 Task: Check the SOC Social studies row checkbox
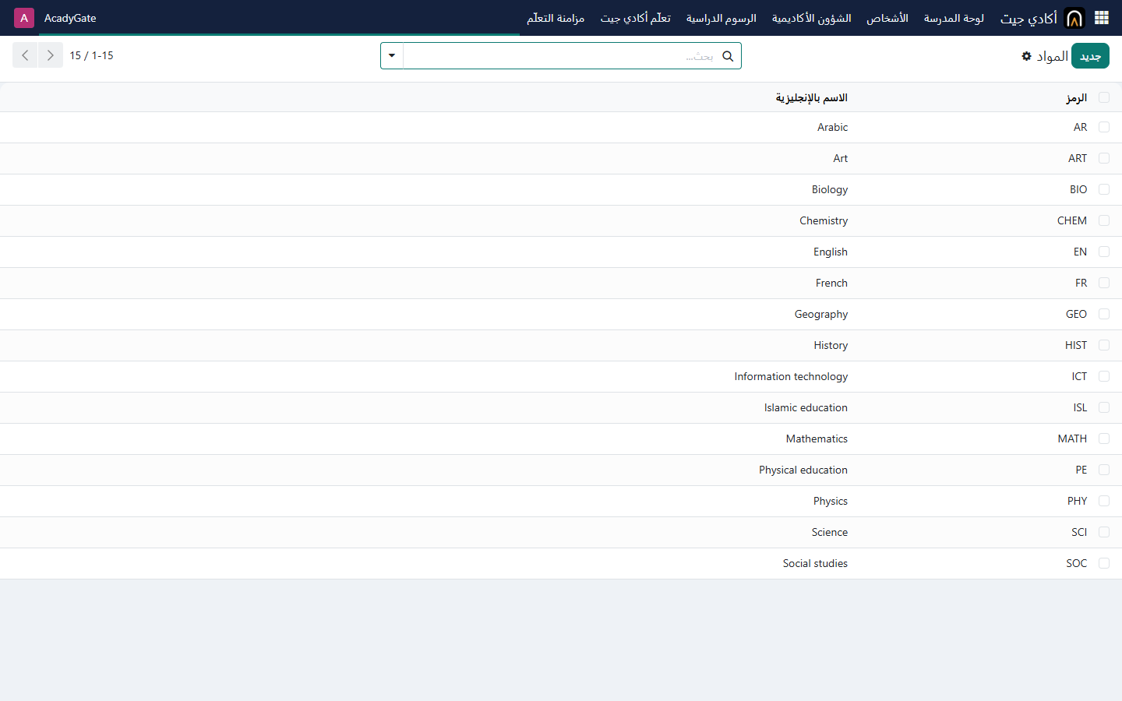[x=1104, y=563]
